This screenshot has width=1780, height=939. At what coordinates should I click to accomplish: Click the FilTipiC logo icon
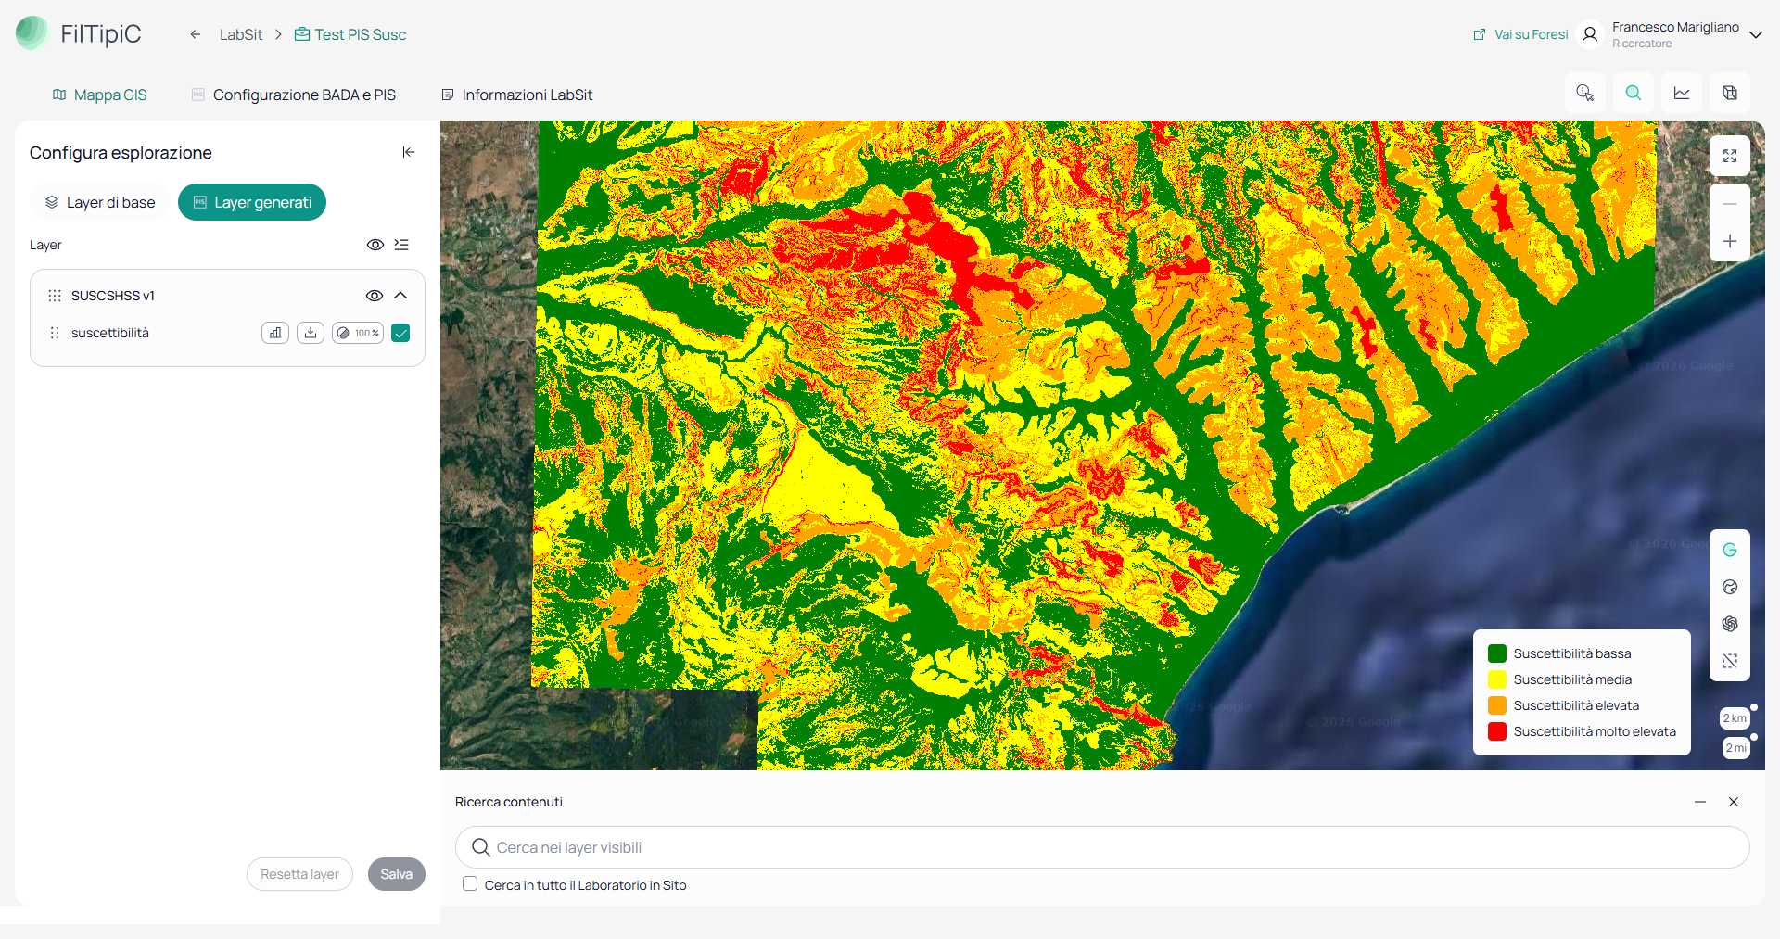(32, 33)
